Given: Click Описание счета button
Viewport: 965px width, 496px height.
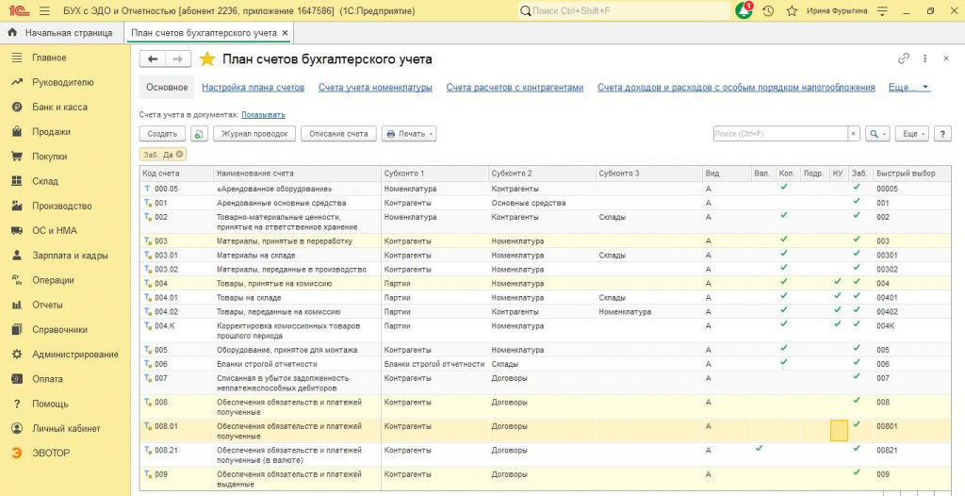Looking at the screenshot, I should [x=338, y=134].
